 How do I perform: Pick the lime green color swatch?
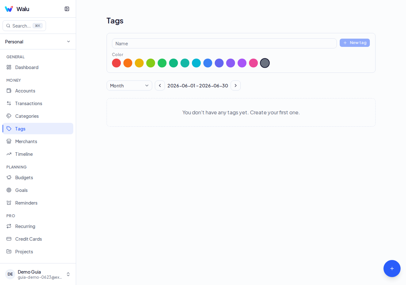coord(151,63)
